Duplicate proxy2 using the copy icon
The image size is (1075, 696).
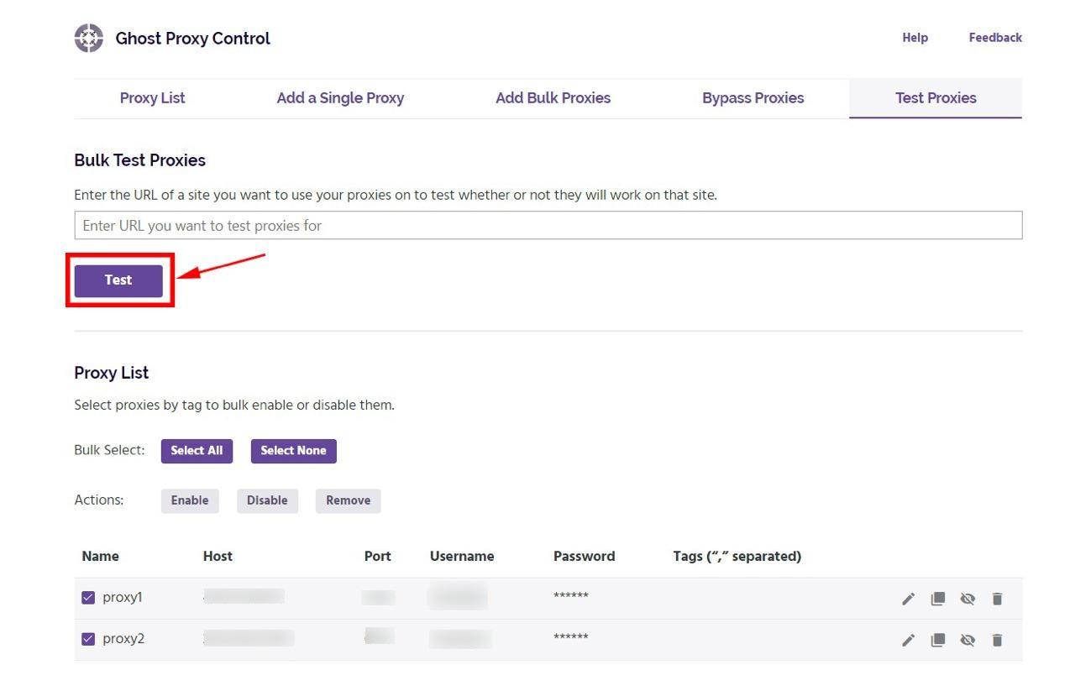(938, 640)
